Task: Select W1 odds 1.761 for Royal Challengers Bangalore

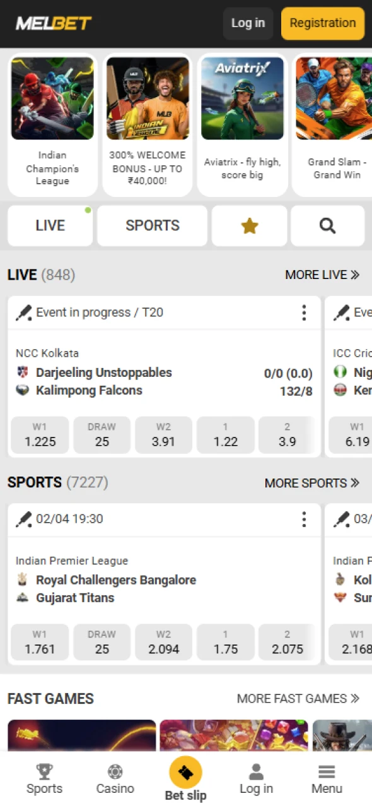Action: 40,642
